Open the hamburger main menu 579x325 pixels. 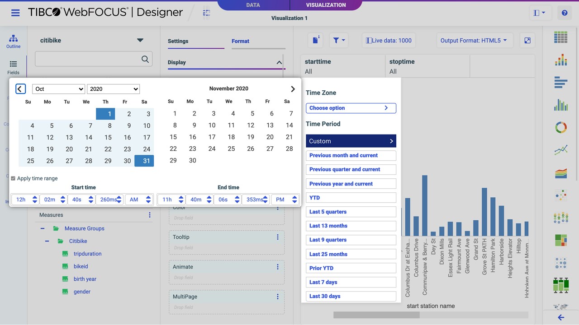pos(15,13)
